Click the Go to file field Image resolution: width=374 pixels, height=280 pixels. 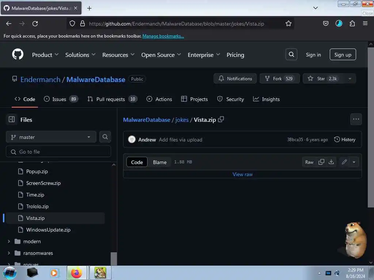[58, 152]
